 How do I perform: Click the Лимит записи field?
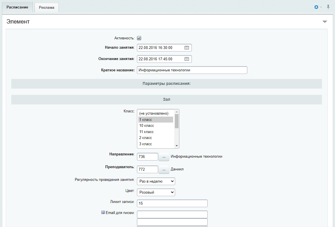pos(172,203)
